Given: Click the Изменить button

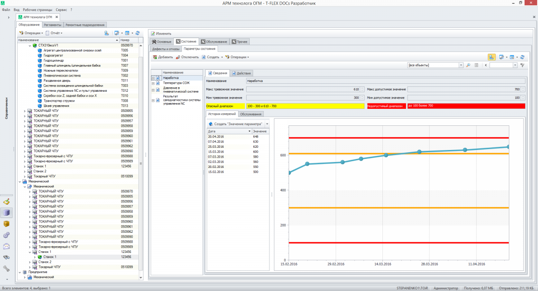Looking at the screenshot, I should click(x=161, y=34).
